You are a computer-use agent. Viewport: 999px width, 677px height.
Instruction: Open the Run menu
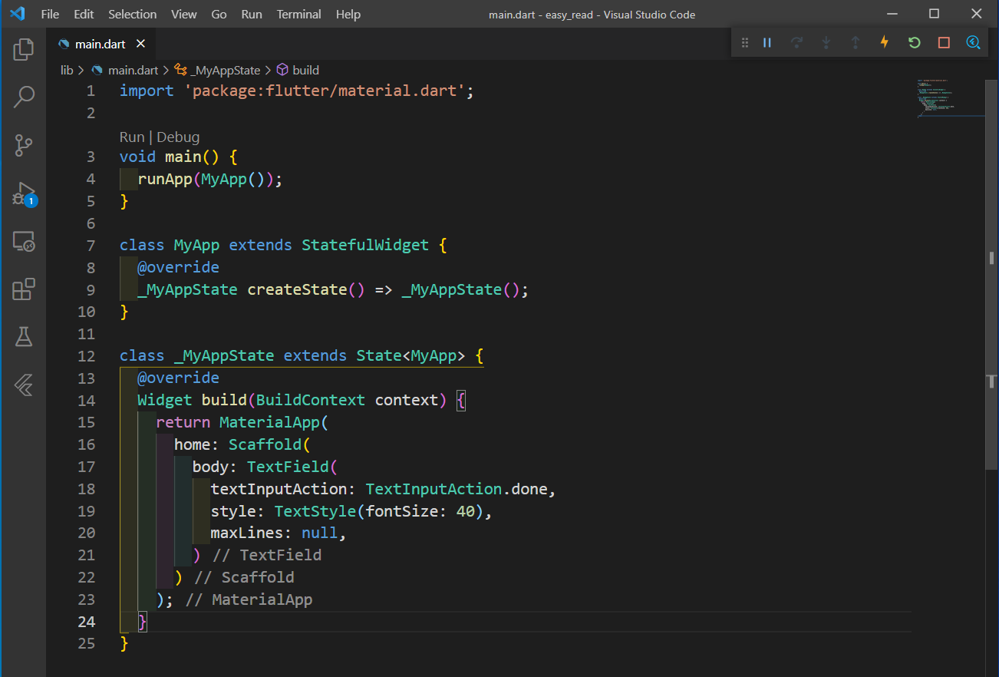coord(252,14)
